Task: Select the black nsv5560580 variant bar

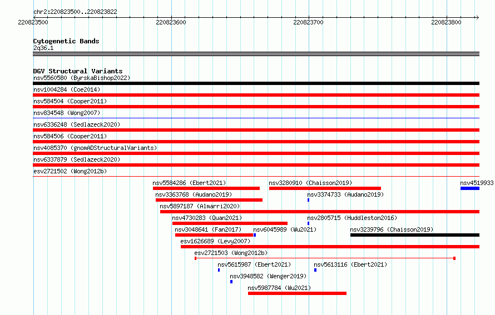Action: pyautogui.click(x=256, y=83)
